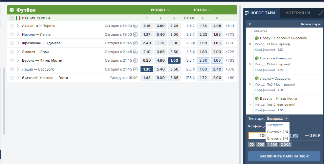Open statistics icon for Лацио — Сассуоло
This screenshot has height=164, width=324.
(x=135, y=69)
